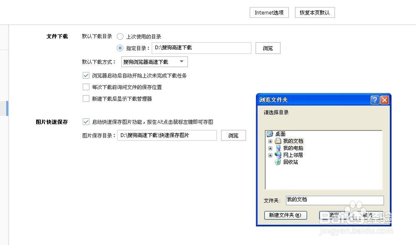Select 桌面 desktop icon in folder tree
Viewport: 416px width, 245px height.
click(x=270, y=134)
